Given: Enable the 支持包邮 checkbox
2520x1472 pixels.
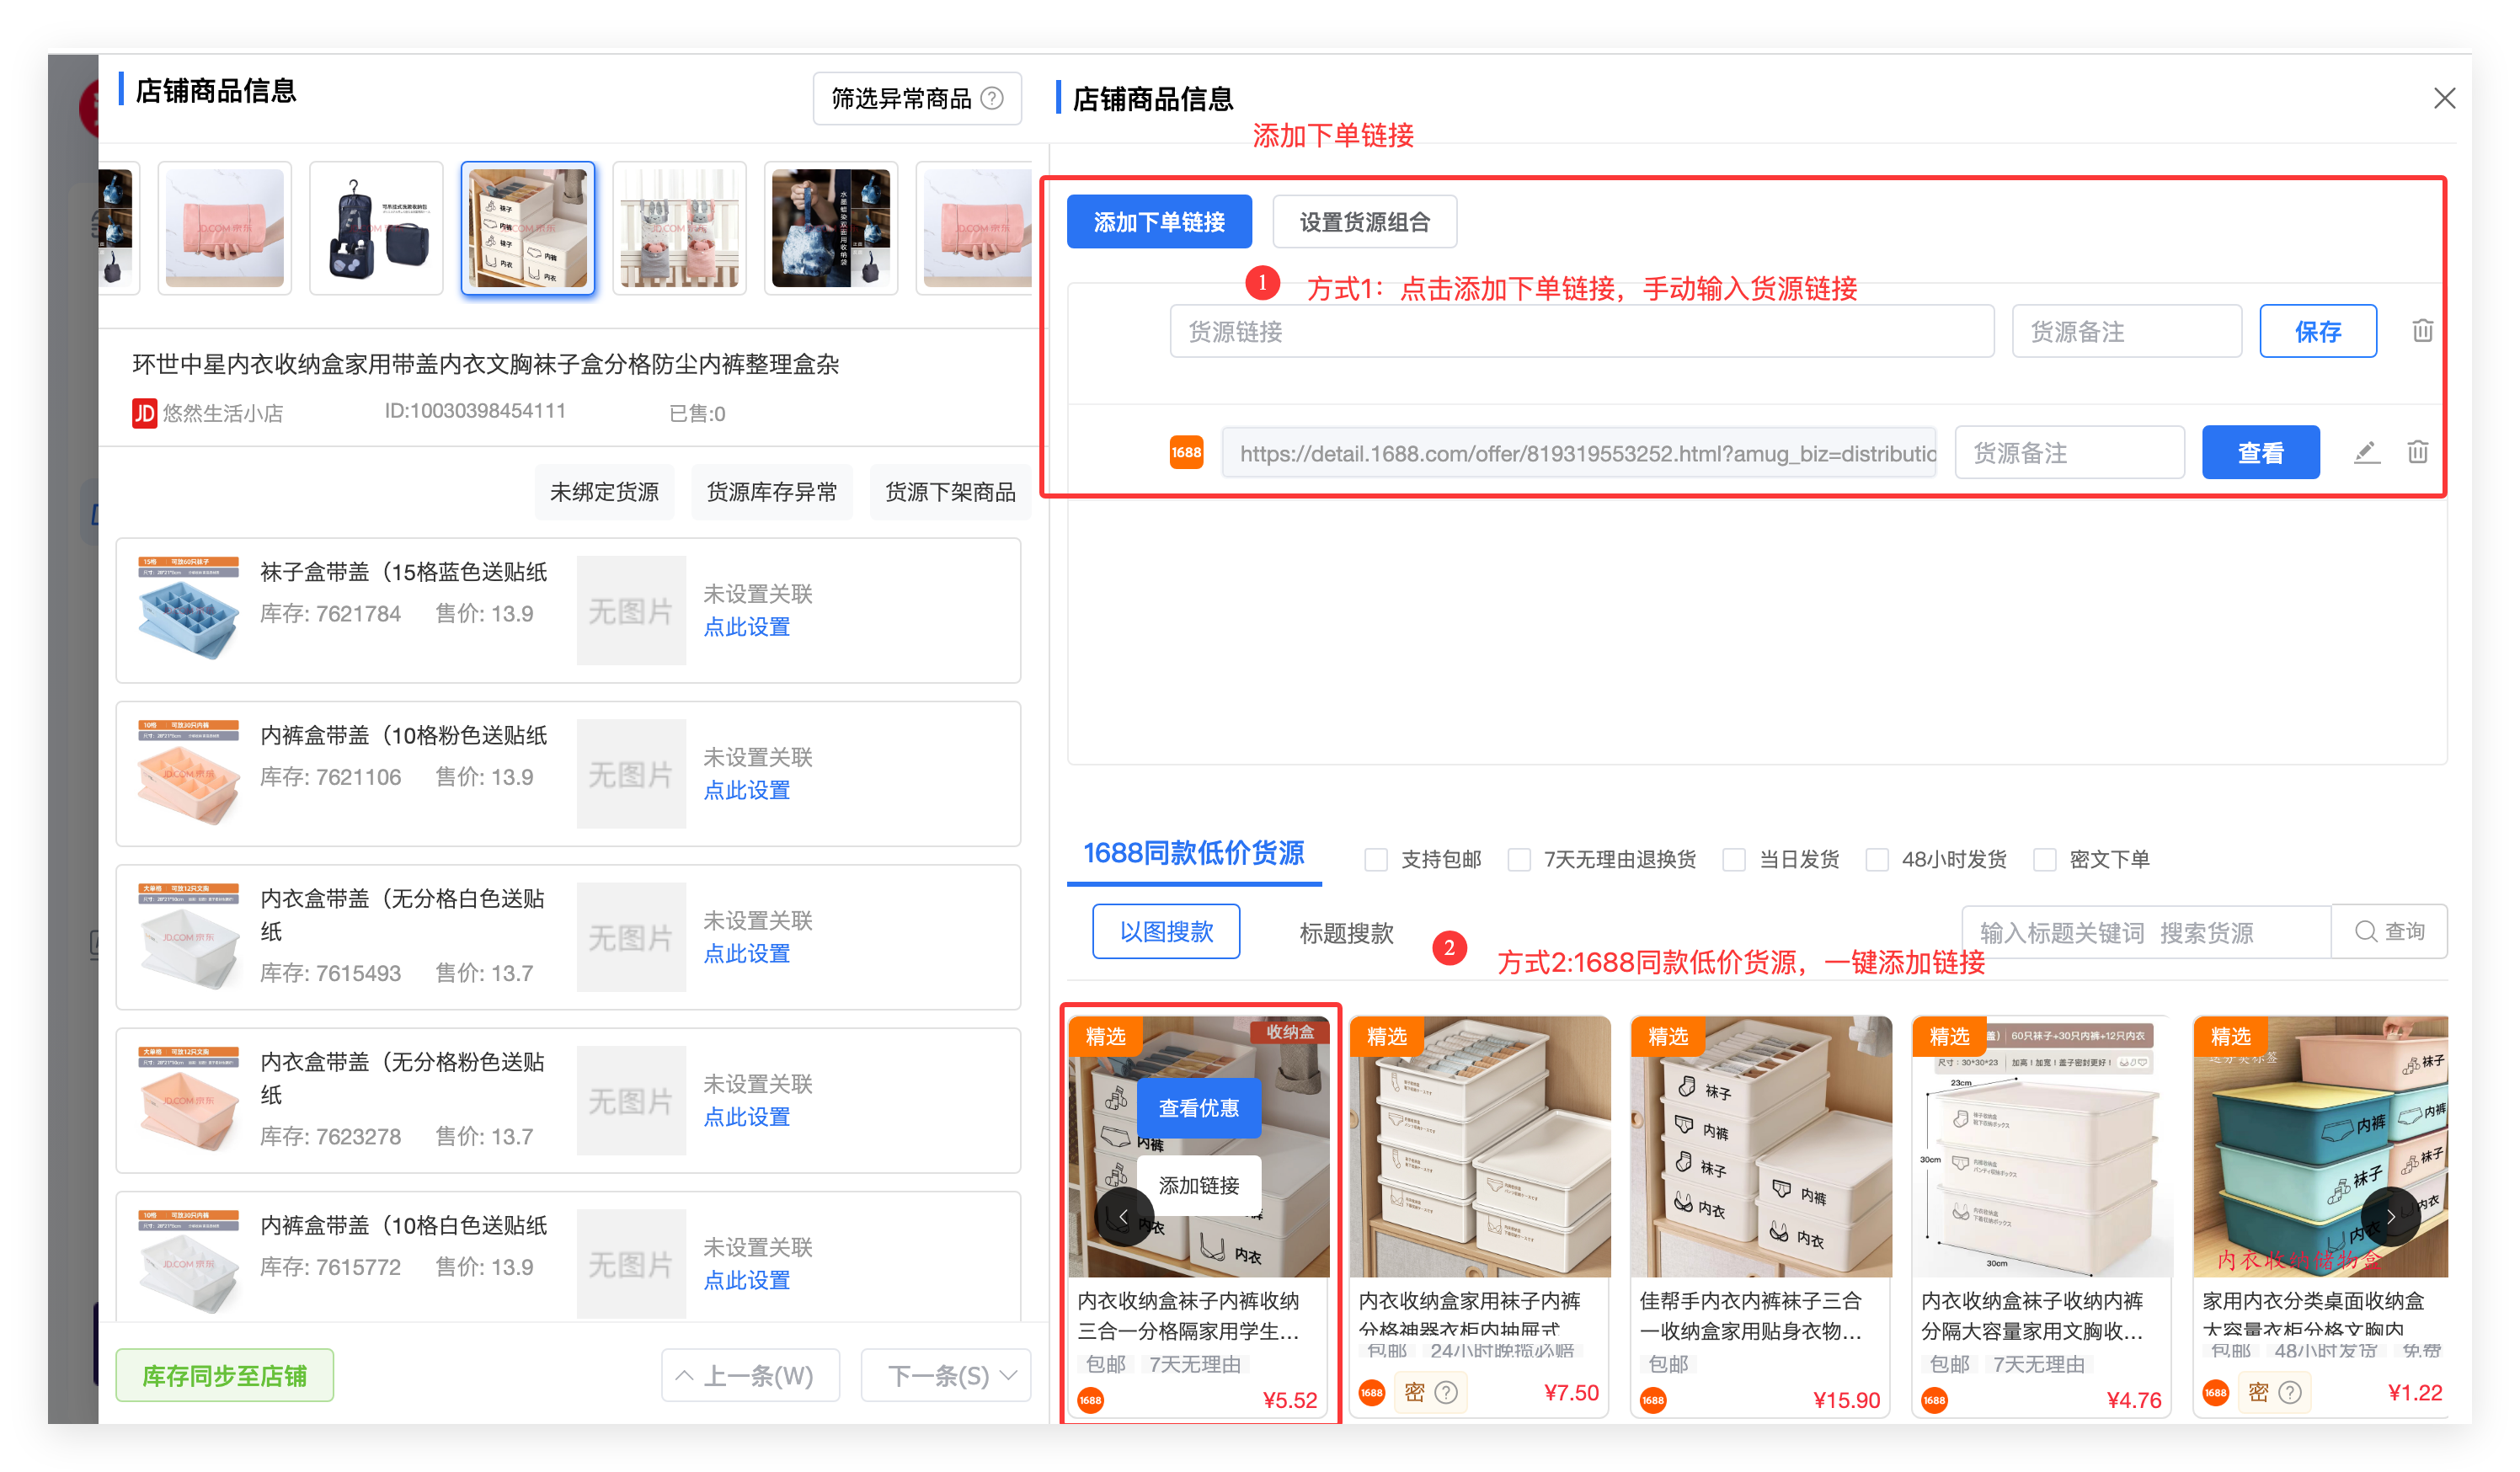Looking at the screenshot, I should point(1376,859).
